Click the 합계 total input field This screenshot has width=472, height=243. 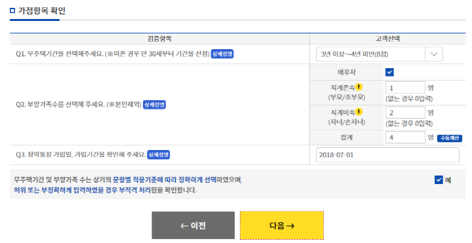[x=405, y=138]
